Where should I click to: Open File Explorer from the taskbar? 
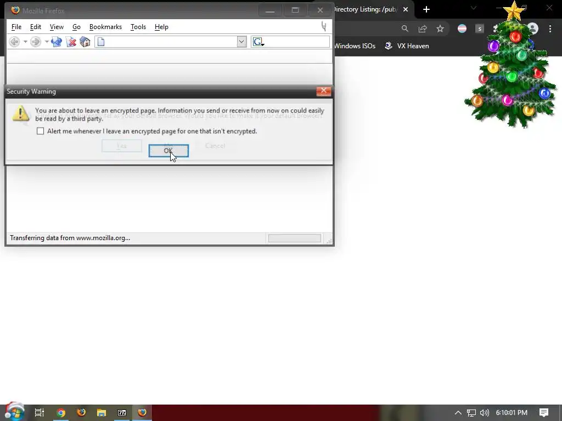(102, 413)
